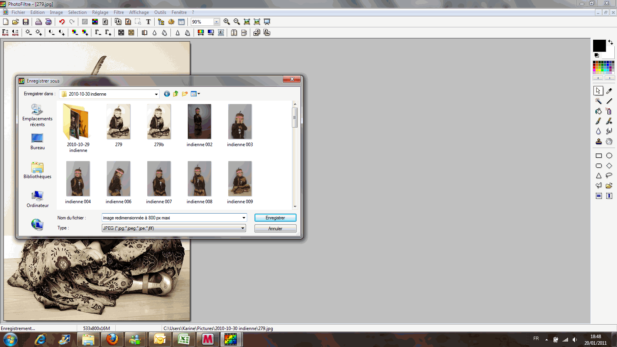
Task: Choose the polygon selection shape
Action: (x=598, y=185)
